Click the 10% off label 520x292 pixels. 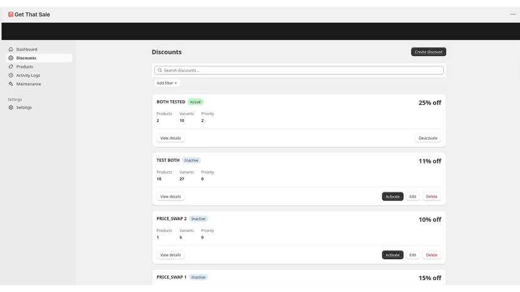(x=430, y=219)
